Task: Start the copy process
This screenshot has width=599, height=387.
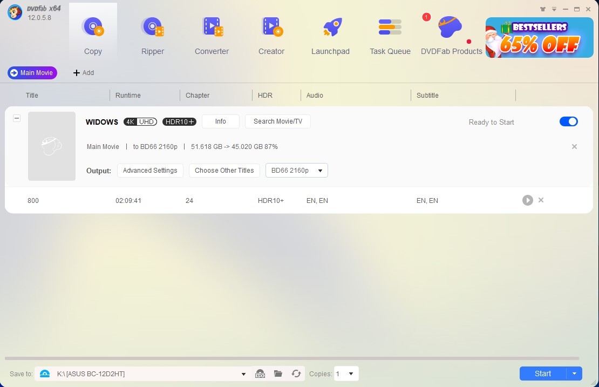Action: [x=542, y=374]
